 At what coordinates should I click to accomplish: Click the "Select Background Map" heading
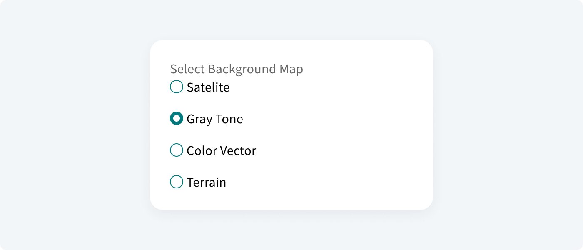pyautogui.click(x=237, y=69)
